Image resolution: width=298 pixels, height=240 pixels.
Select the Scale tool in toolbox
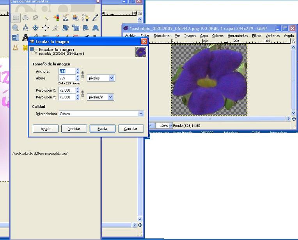click(76, 28)
